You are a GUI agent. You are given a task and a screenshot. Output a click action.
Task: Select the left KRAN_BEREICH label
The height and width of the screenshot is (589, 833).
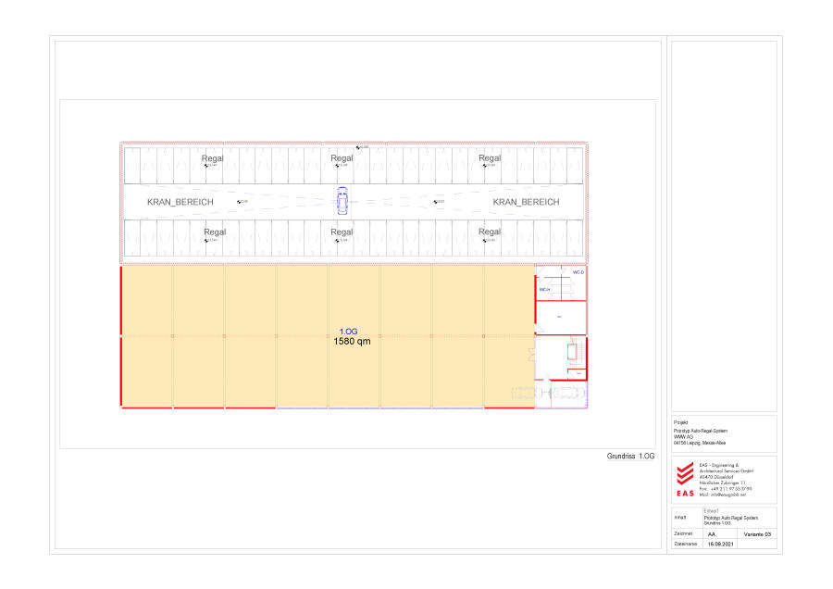180,202
